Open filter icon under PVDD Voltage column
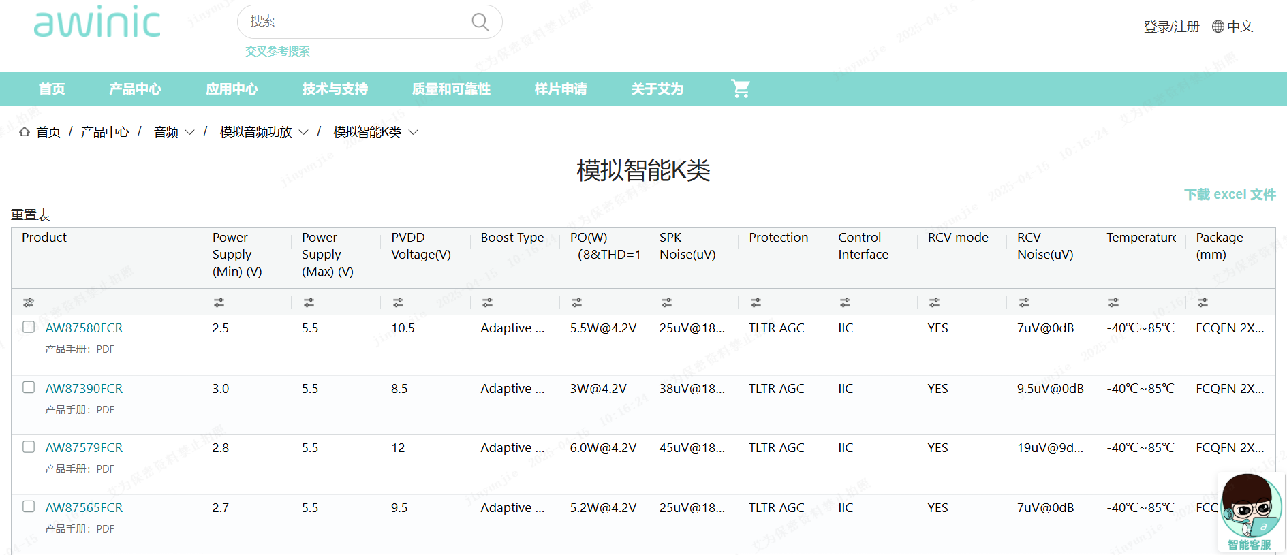 coord(399,302)
